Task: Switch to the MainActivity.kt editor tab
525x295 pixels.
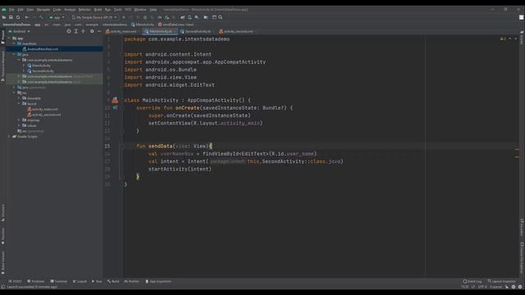Action: 160,31
